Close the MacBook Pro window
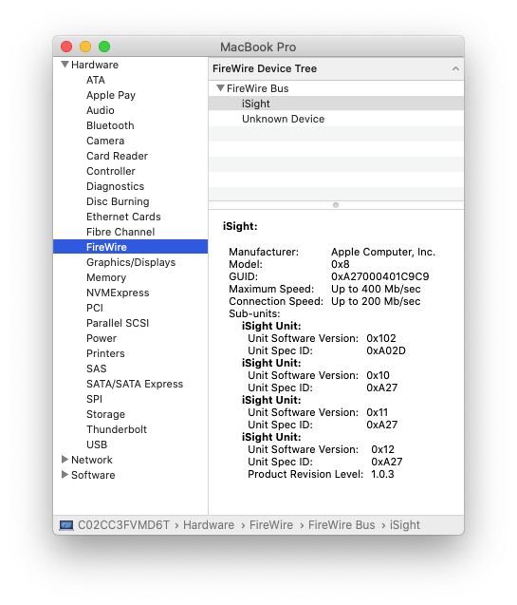 point(66,47)
